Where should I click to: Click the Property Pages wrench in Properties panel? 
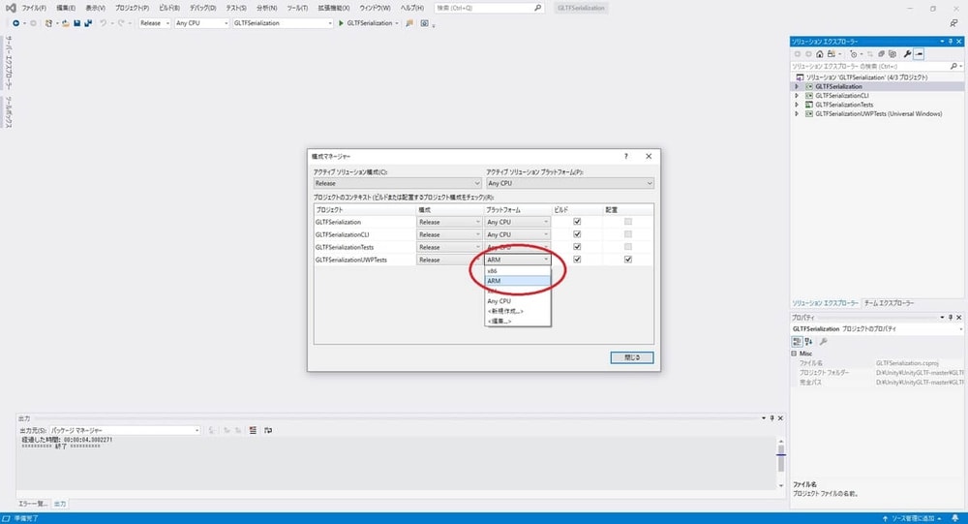pyautogui.click(x=823, y=342)
